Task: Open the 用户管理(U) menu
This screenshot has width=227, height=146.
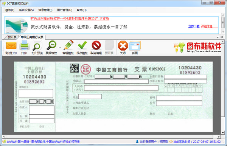Action: tap(65, 10)
